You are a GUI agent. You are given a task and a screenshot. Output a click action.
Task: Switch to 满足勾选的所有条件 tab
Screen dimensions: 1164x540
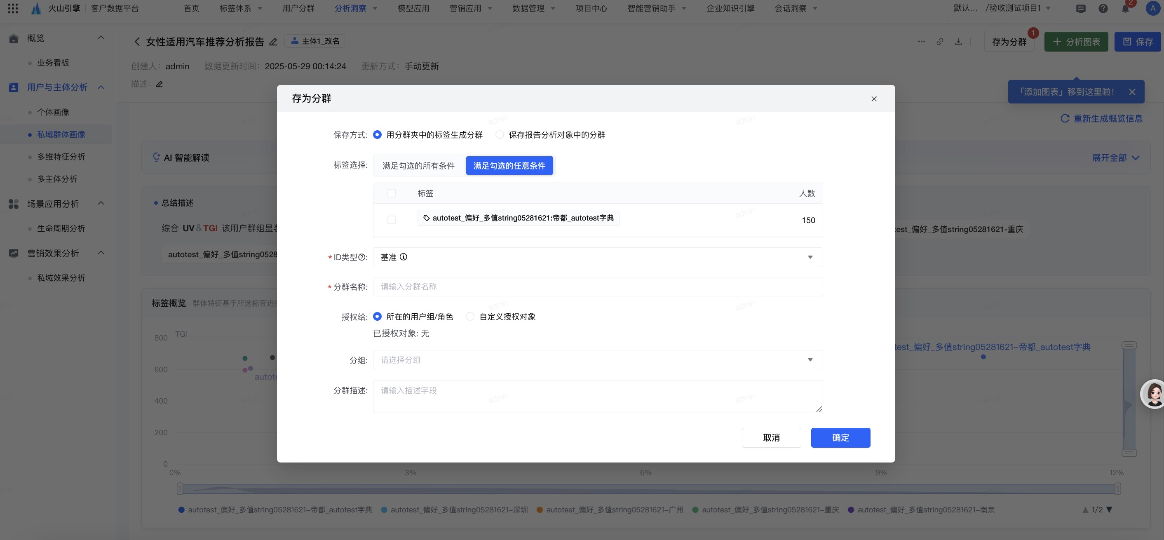click(x=418, y=166)
